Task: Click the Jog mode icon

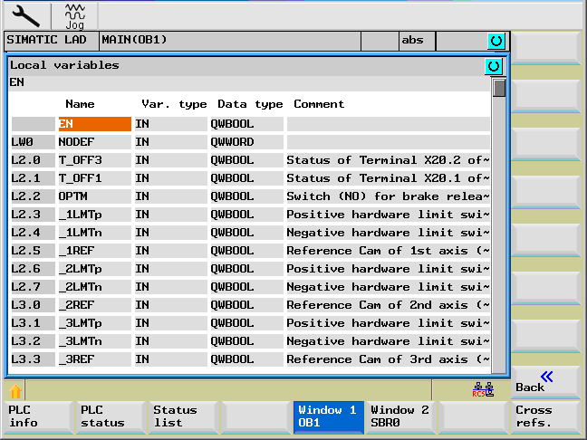Action: pos(74,17)
